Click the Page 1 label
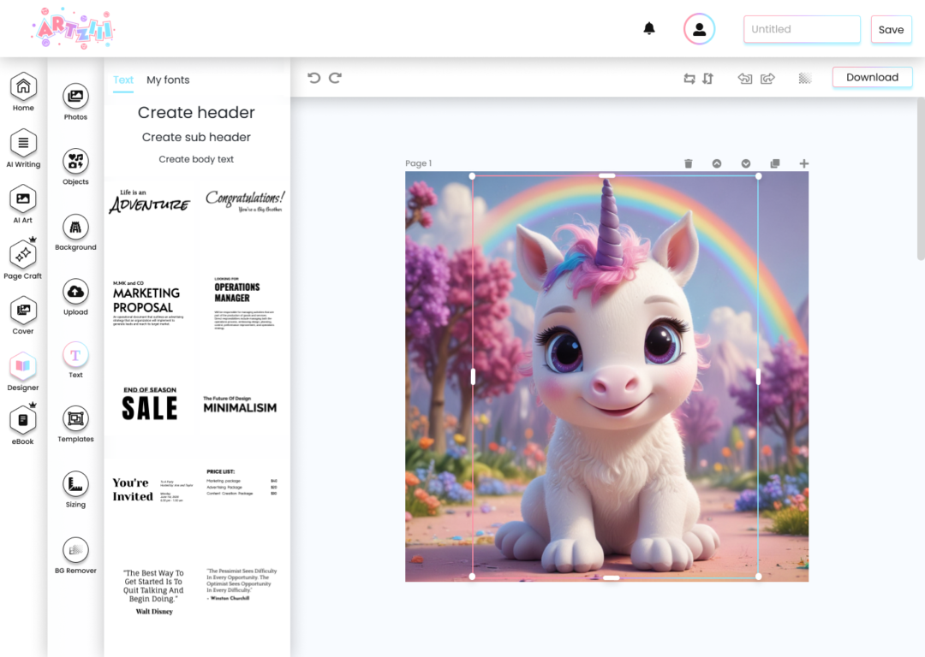925x657 pixels. (418, 163)
